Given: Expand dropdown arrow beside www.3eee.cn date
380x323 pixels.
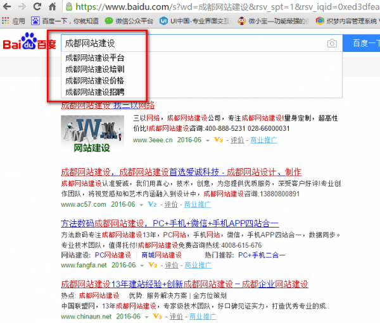Looking at the screenshot, I should click(208, 140).
